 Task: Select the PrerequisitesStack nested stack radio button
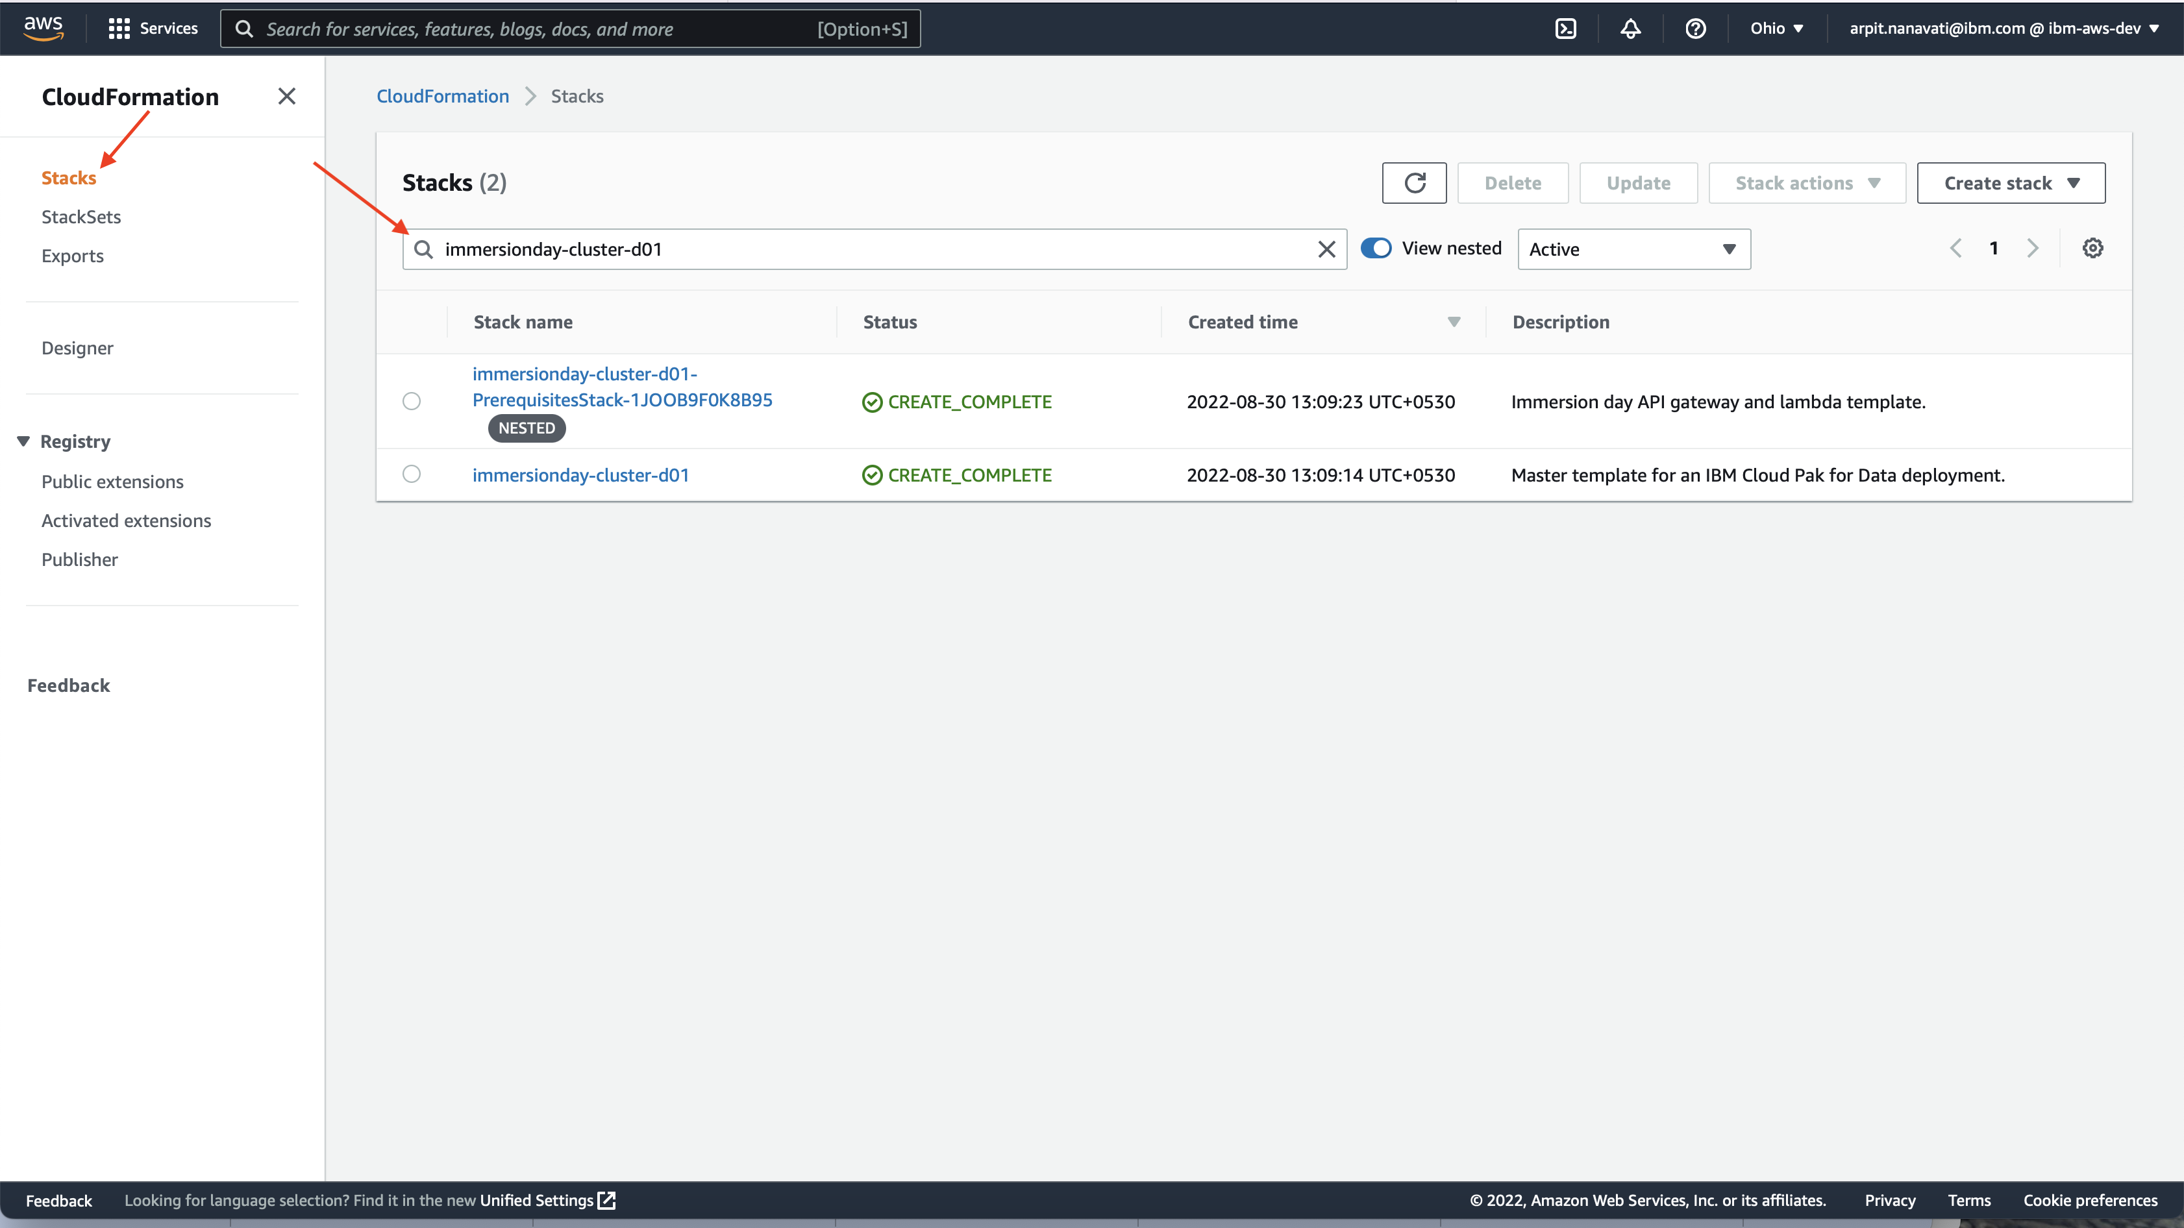[411, 401]
